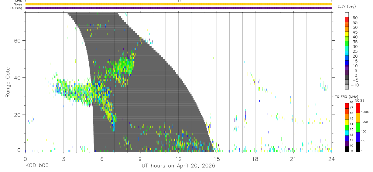Click the ELEV scale label 45
This screenshot has height=172, width=373.
point(355,32)
